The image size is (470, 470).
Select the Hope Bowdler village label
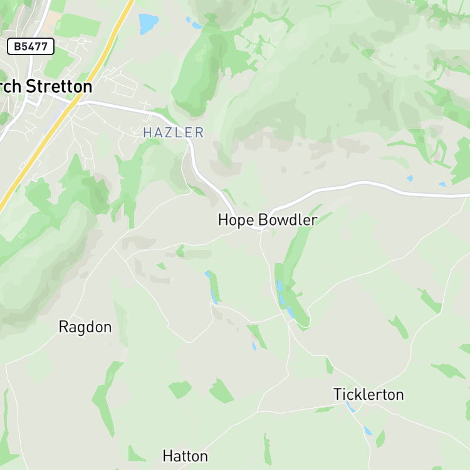tap(268, 220)
